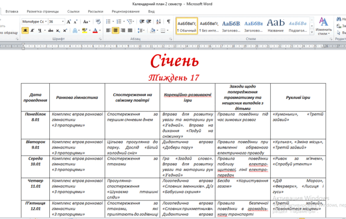Increase paragraph indent
346x219 pixels.
[x=149, y=21]
